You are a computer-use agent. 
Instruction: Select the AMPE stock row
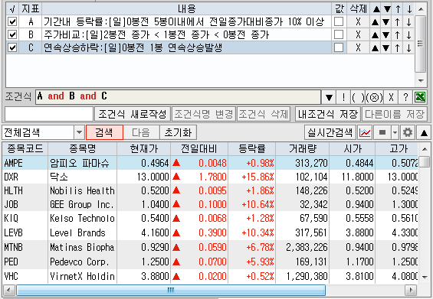211,163
